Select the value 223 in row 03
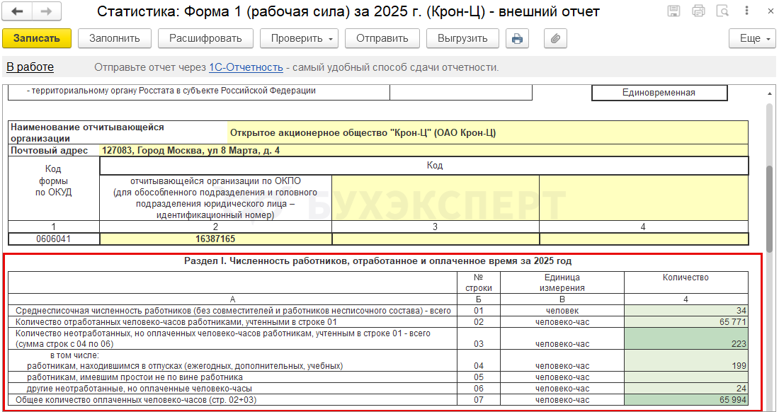Viewport: 779px width, 412px height. pos(686,338)
